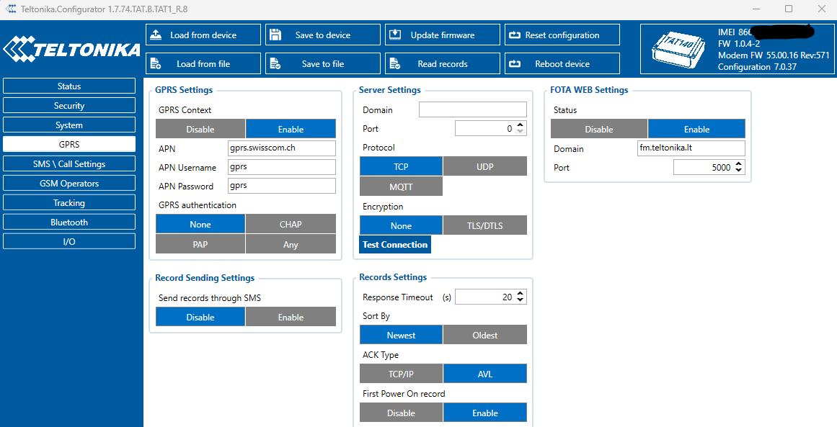Click the Update firmware button

[x=443, y=35]
